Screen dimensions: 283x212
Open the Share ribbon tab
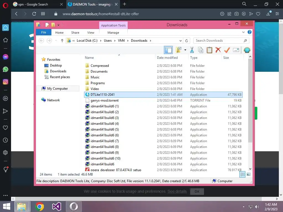[75, 33]
